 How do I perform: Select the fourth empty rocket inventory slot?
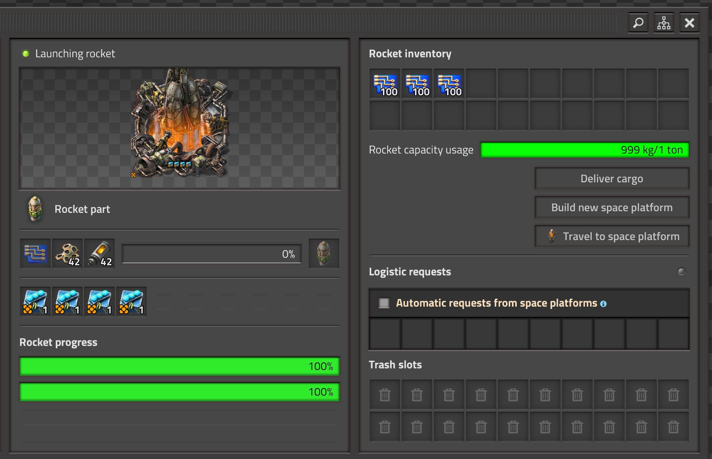481,84
